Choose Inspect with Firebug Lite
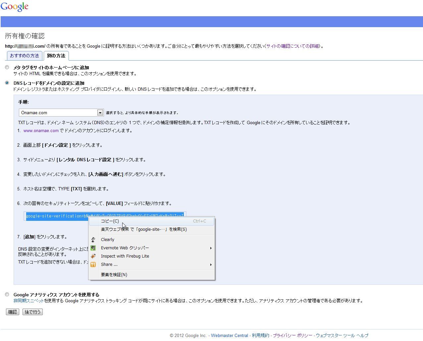 [152, 256]
